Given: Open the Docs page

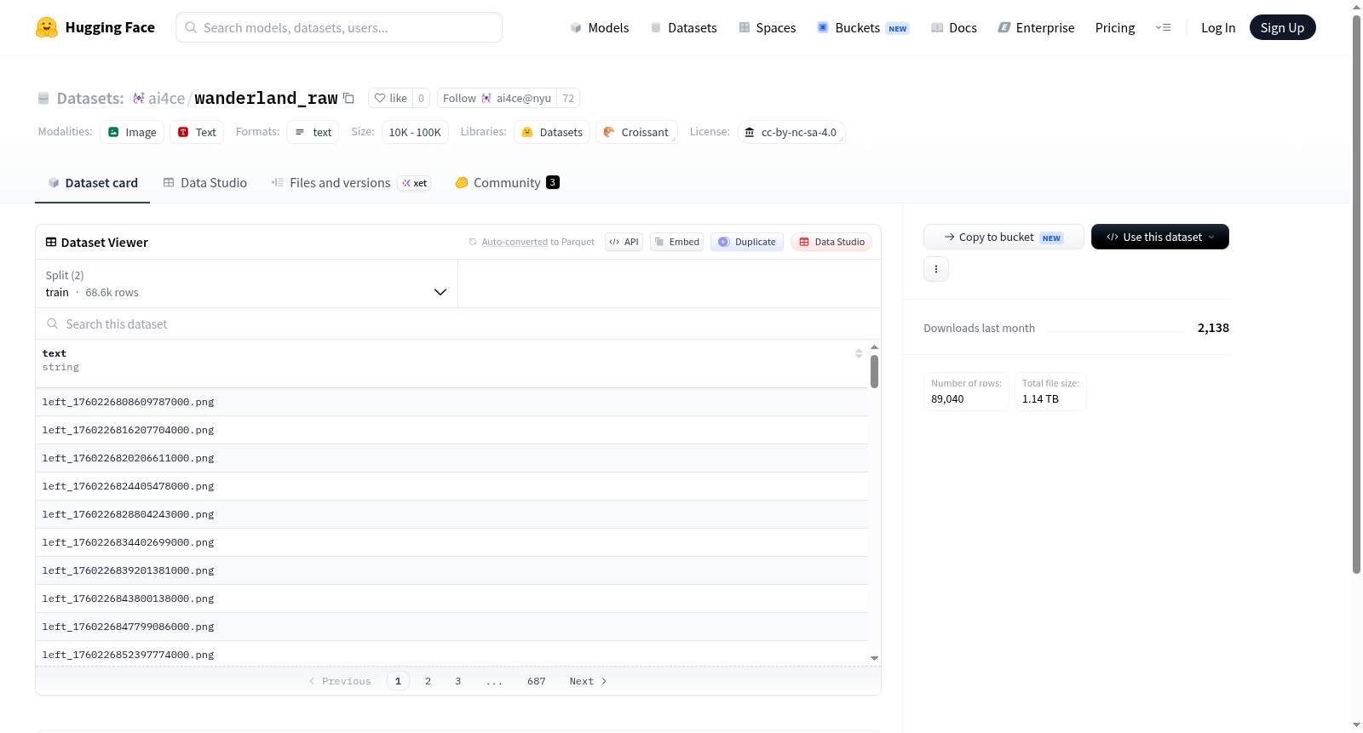Looking at the screenshot, I should [x=954, y=27].
